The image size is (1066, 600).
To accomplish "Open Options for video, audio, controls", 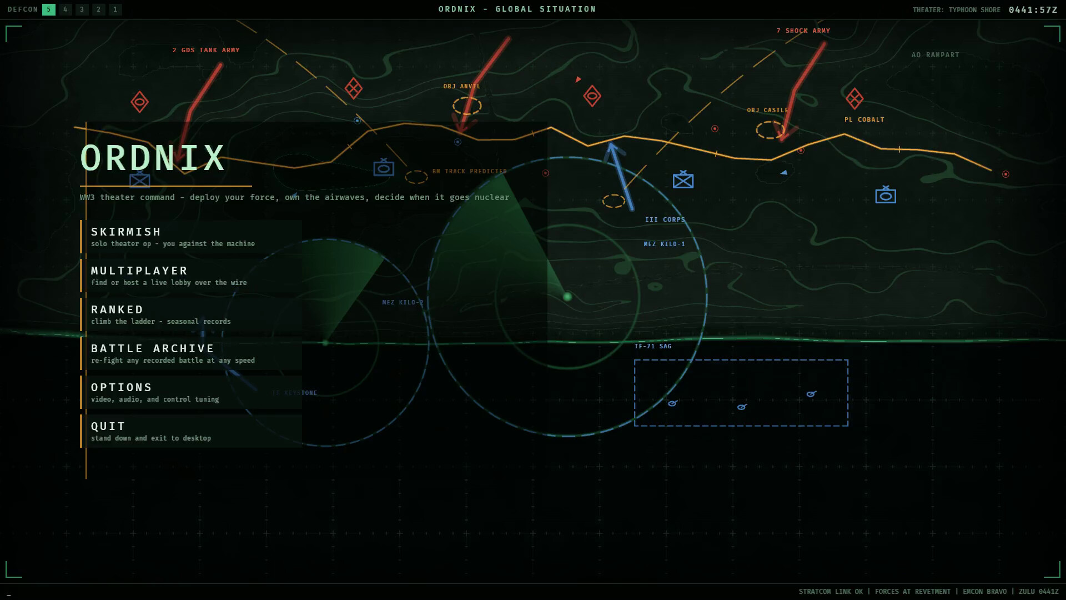I will pyautogui.click(x=191, y=392).
